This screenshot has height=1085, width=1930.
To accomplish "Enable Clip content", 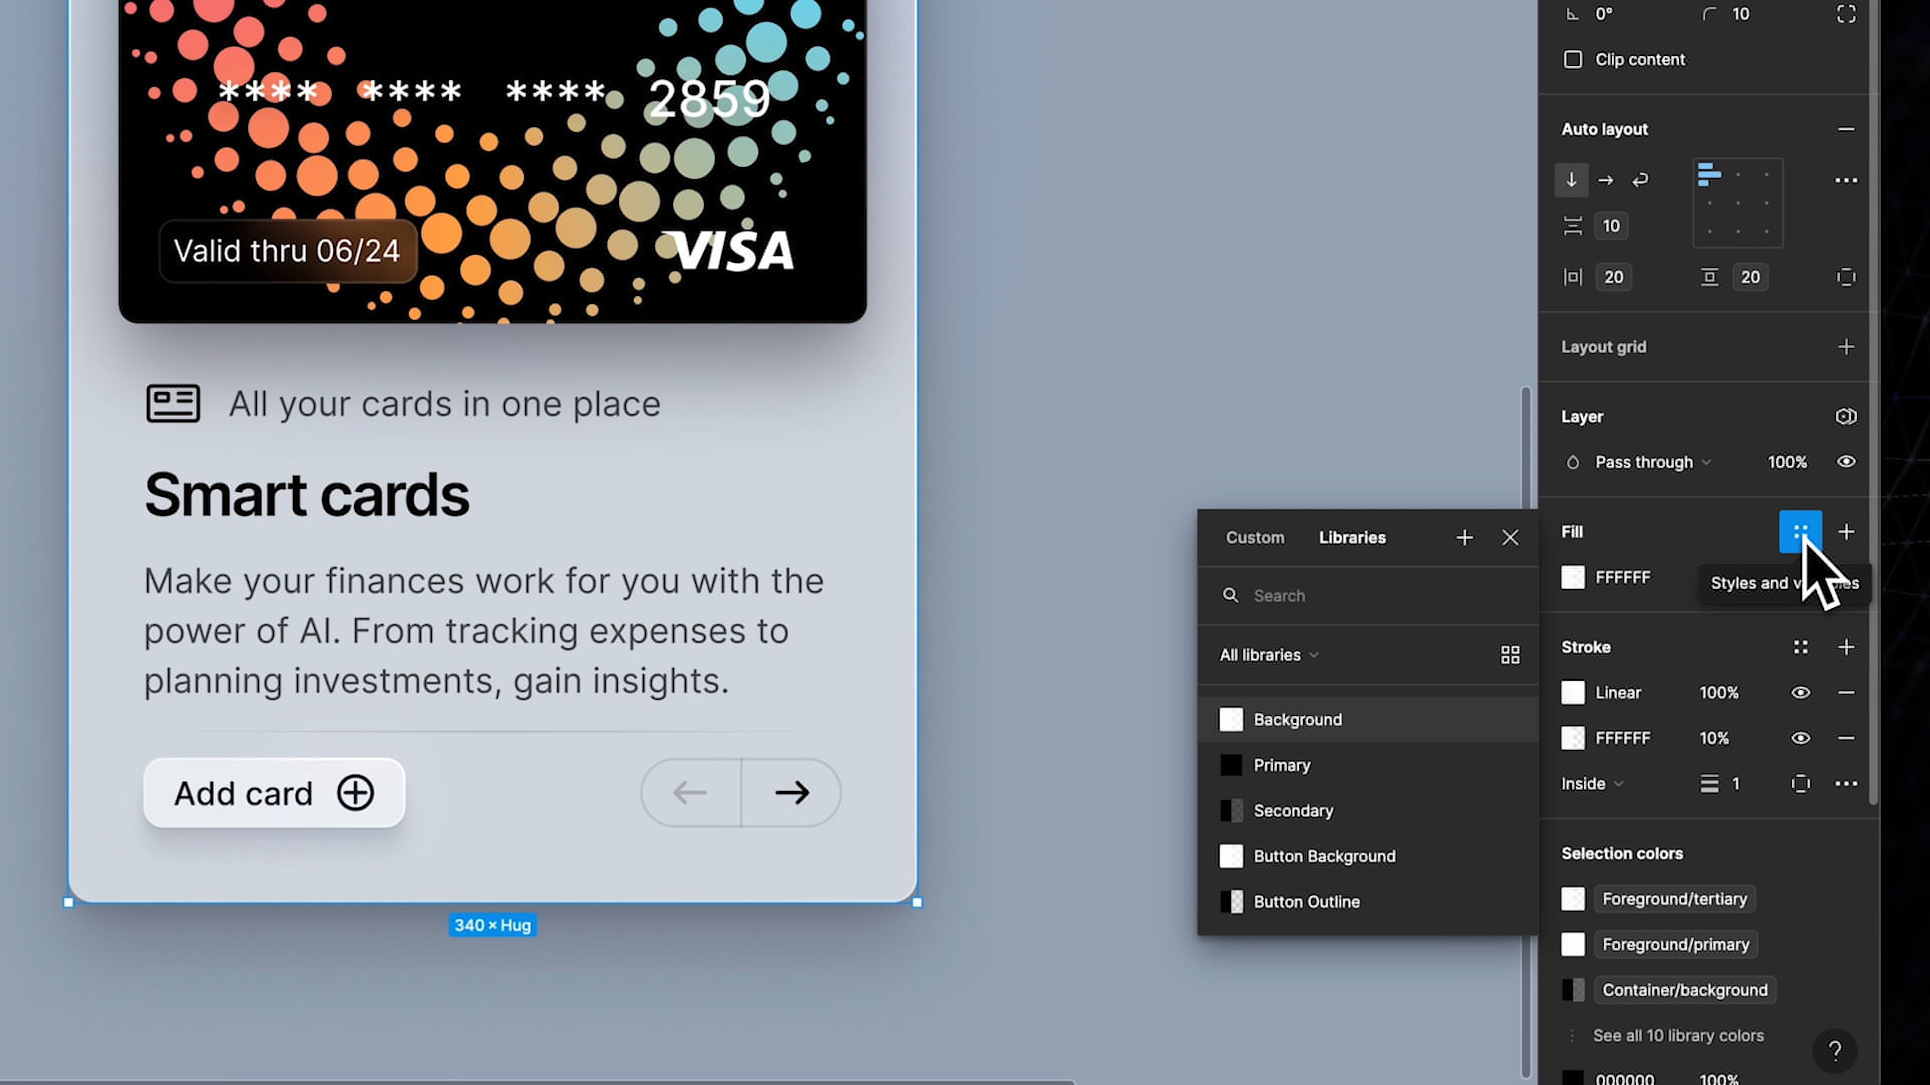I will (1573, 59).
